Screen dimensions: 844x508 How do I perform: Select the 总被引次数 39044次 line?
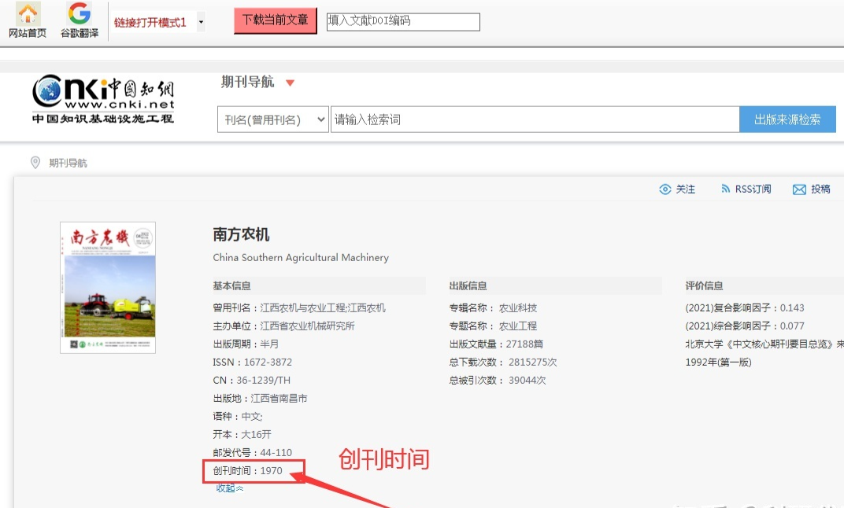click(498, 381)
